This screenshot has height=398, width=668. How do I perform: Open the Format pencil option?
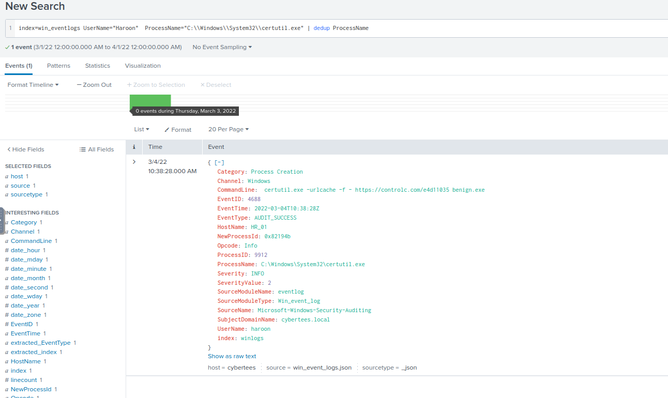click(x=178, y=130)
